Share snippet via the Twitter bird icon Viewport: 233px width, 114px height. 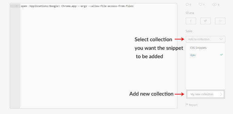[205, 21]
